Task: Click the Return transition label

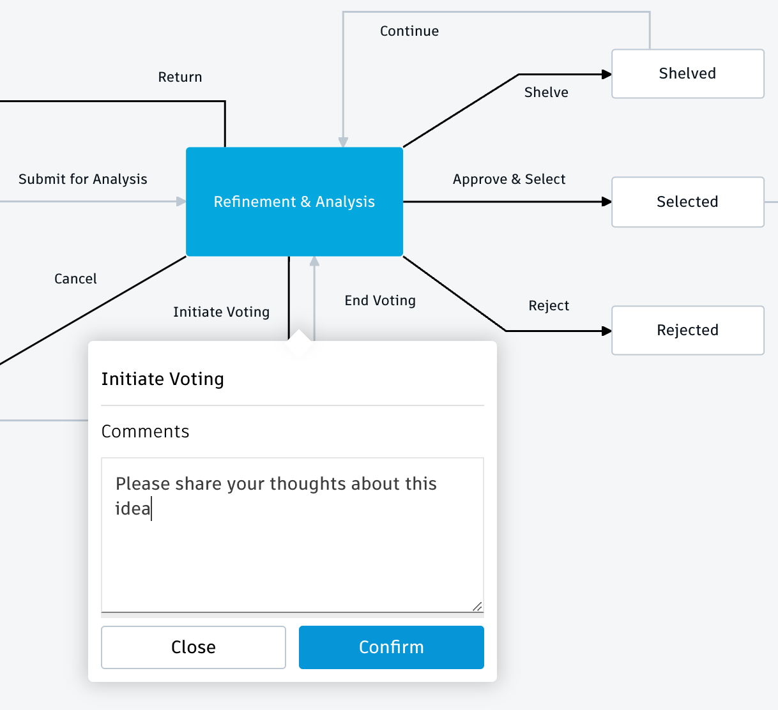Action: 180,77
